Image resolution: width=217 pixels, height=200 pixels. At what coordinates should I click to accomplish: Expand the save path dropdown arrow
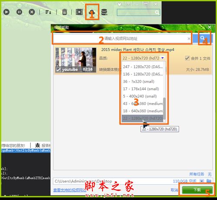coord(202,181)
